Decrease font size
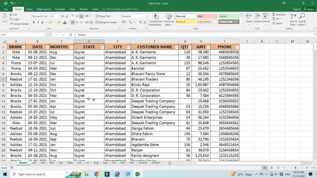 (67, 16)
